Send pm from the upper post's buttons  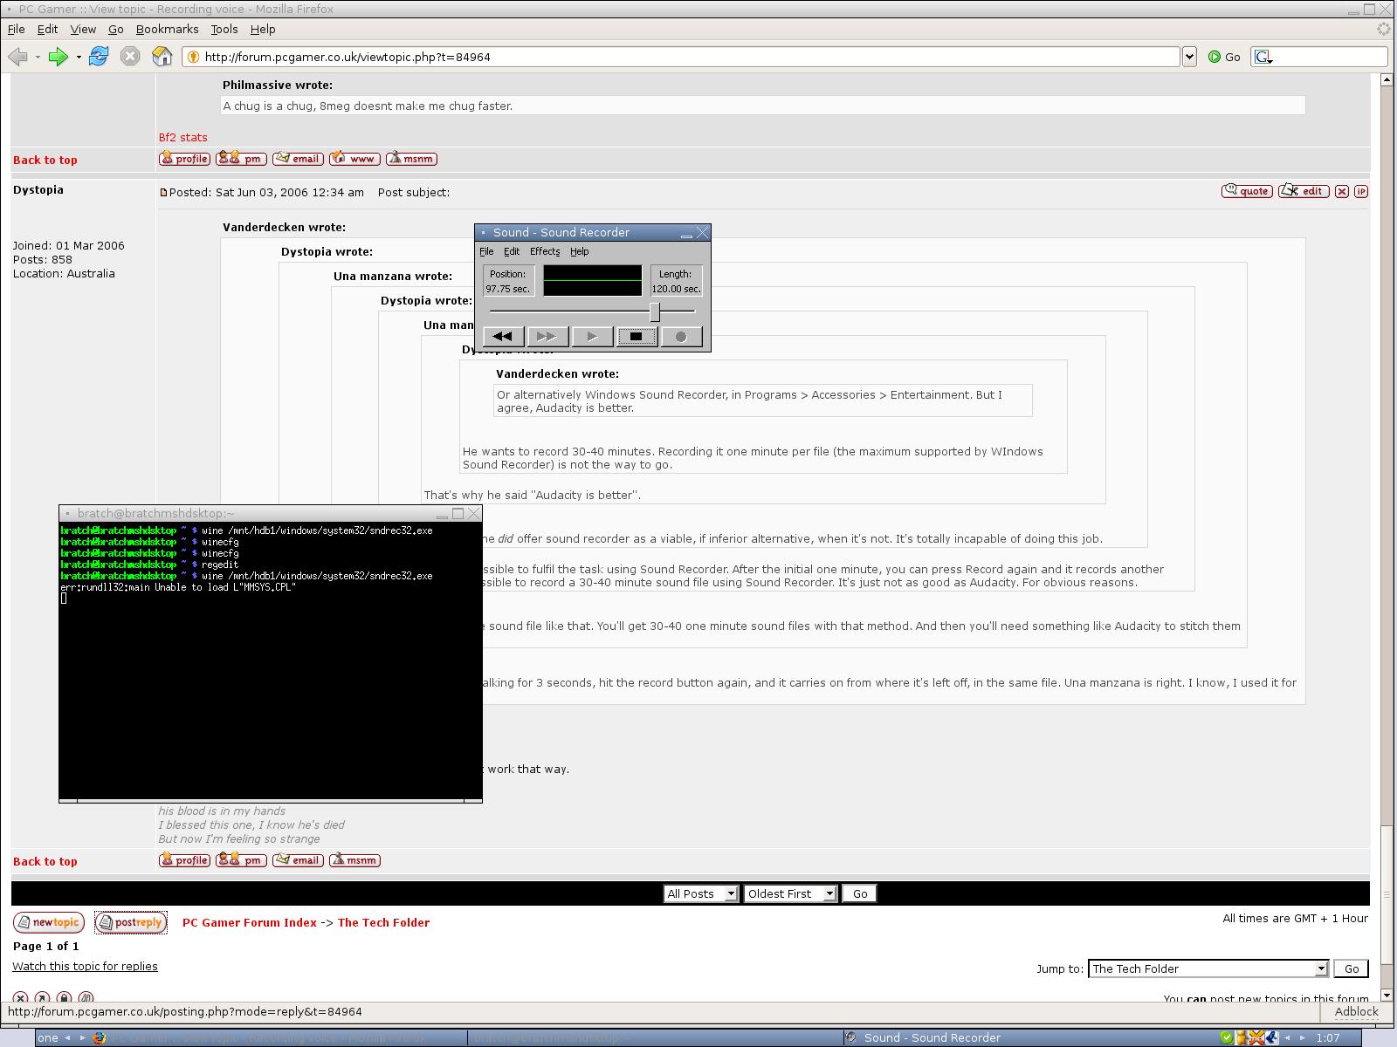point(241,159)
